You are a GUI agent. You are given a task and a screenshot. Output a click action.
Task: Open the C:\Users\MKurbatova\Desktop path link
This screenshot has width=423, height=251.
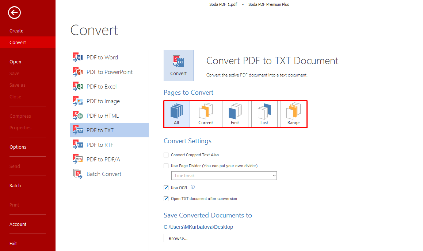198,227
